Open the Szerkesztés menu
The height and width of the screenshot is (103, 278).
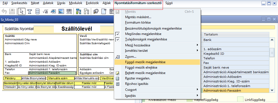coord(19,3)
